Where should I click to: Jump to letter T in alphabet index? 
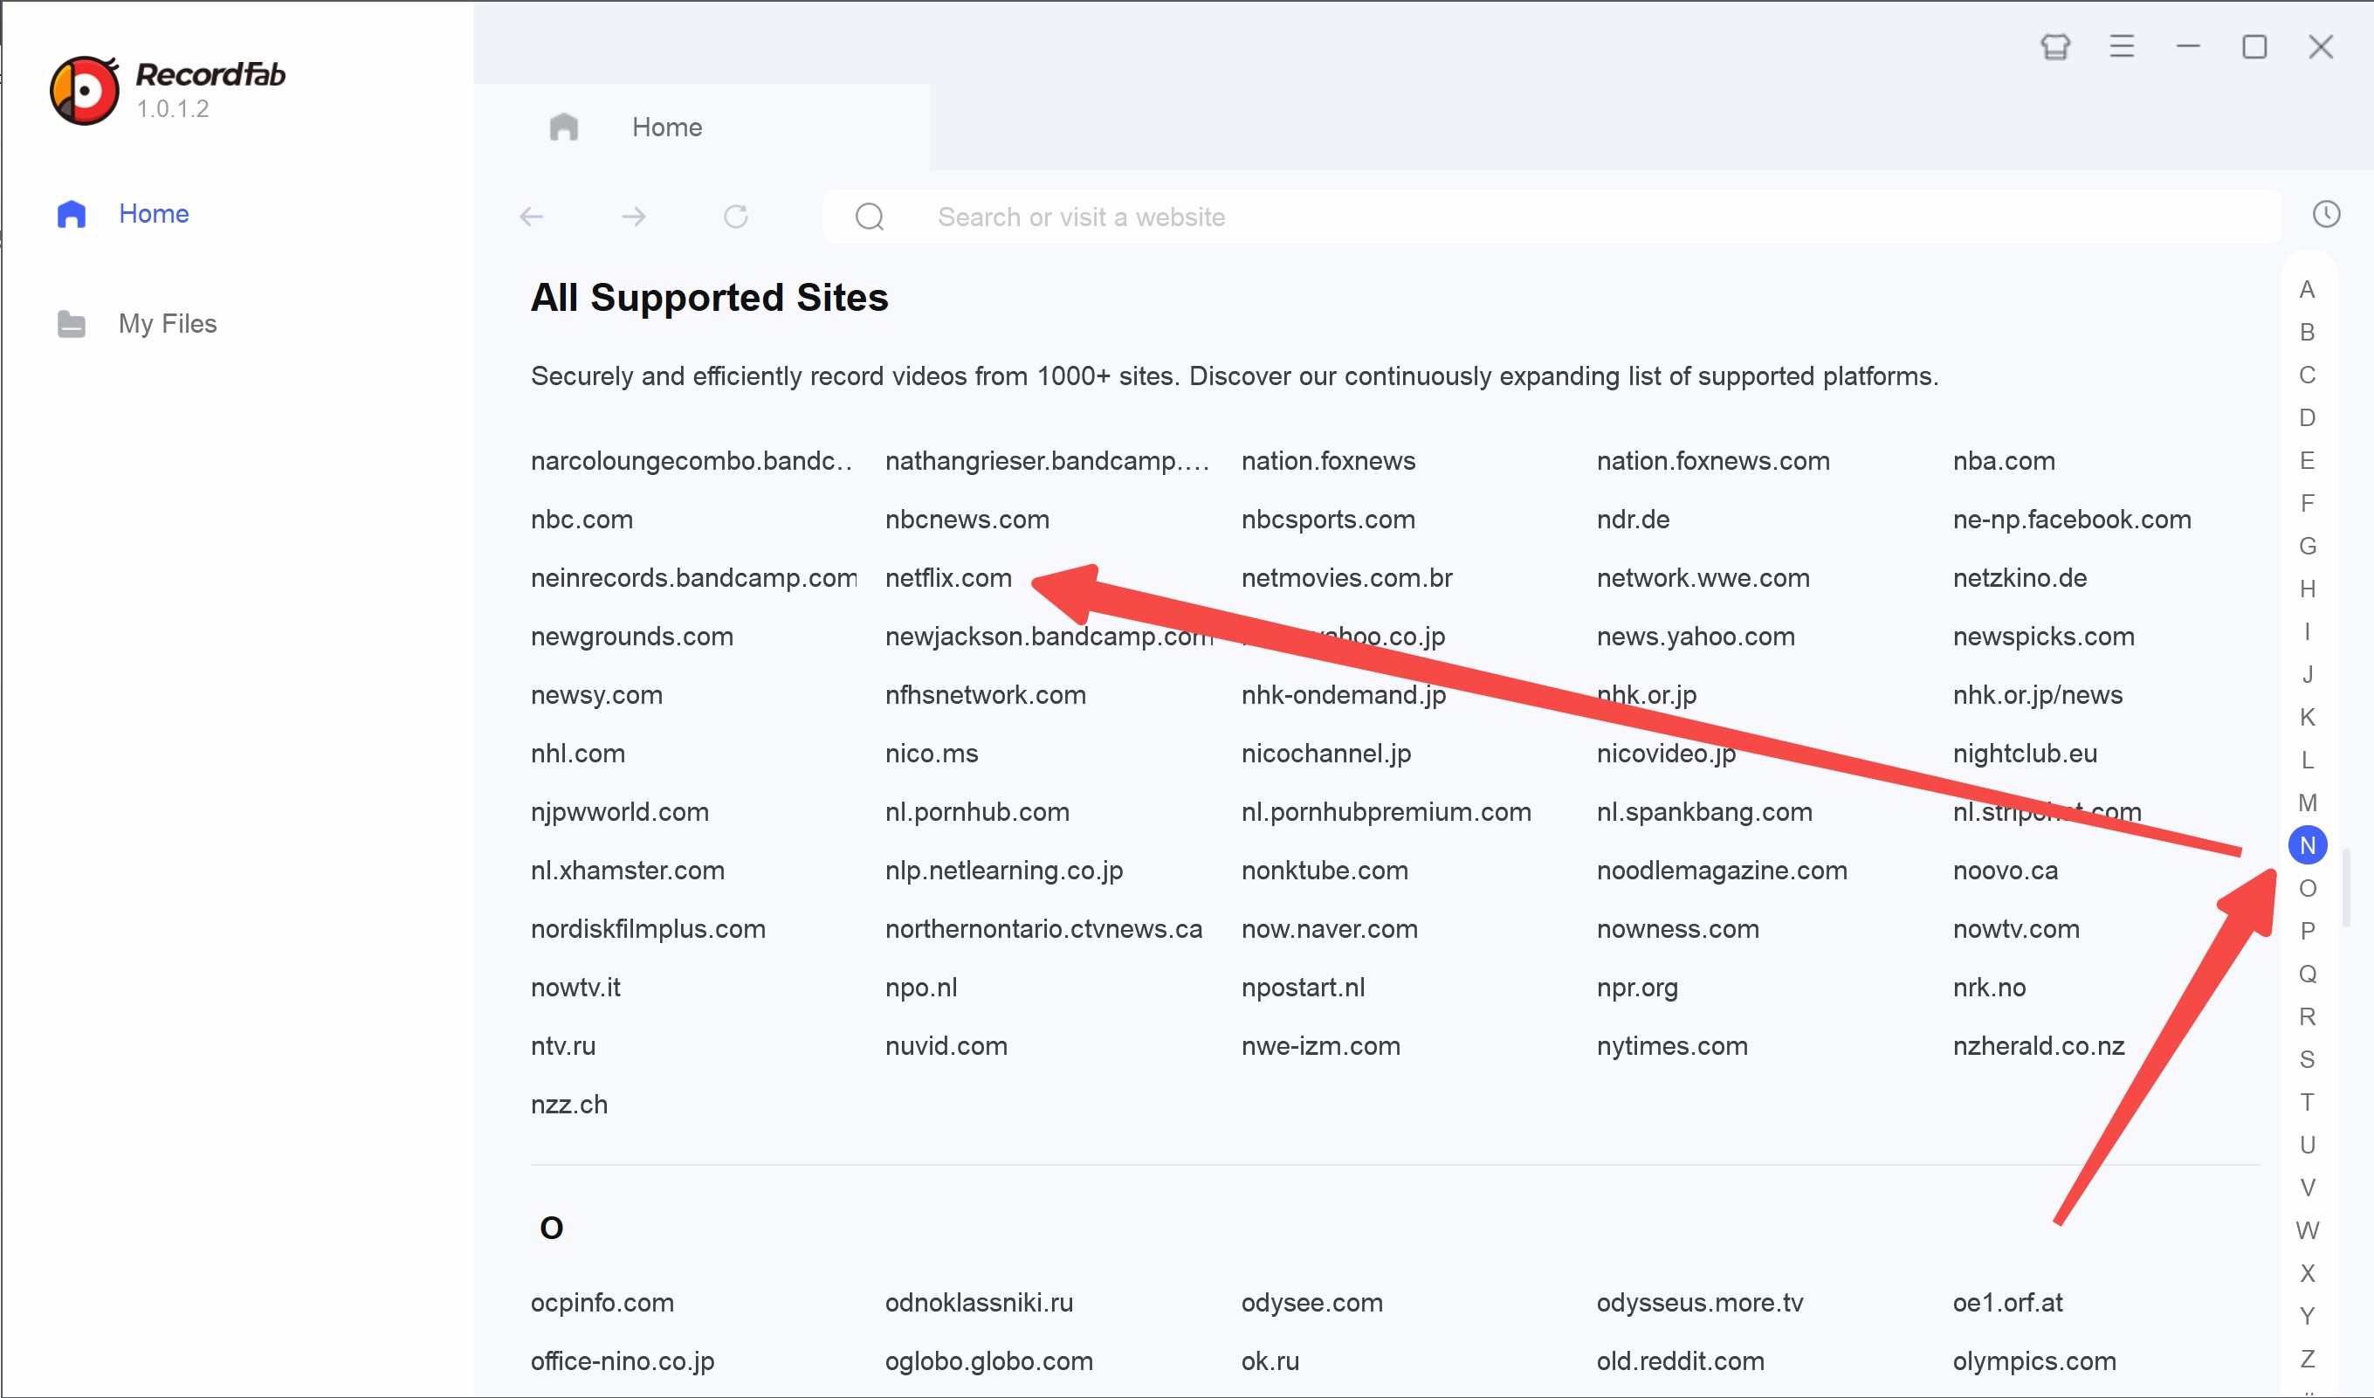(2307, 1102)
